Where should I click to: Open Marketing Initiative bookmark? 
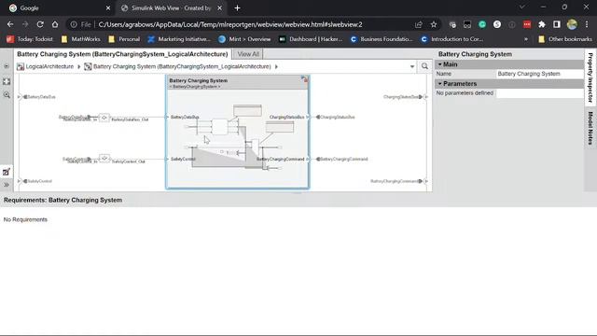pyautogui.click(x=179, y=39)
